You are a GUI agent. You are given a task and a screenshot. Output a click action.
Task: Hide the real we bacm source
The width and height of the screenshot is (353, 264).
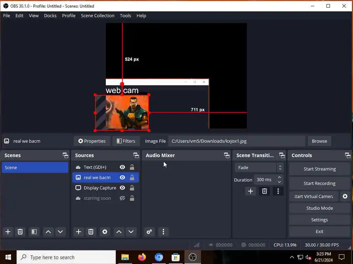122,178
